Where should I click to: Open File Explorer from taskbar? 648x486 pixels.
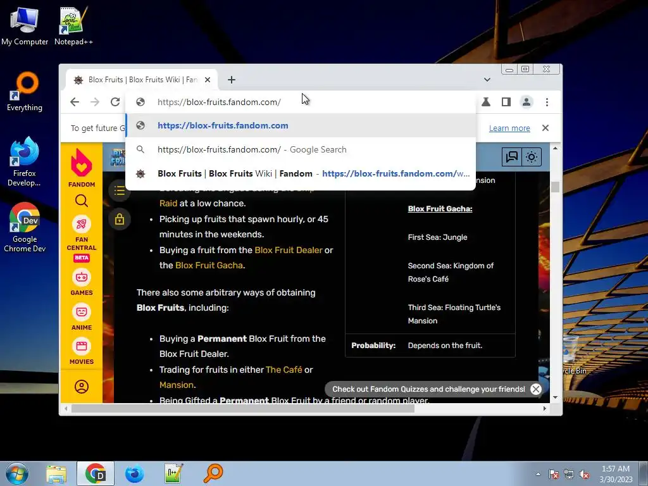56,473
